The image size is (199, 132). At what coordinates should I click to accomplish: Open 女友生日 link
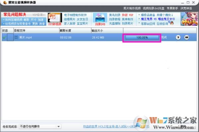click(x=82, y=19)
